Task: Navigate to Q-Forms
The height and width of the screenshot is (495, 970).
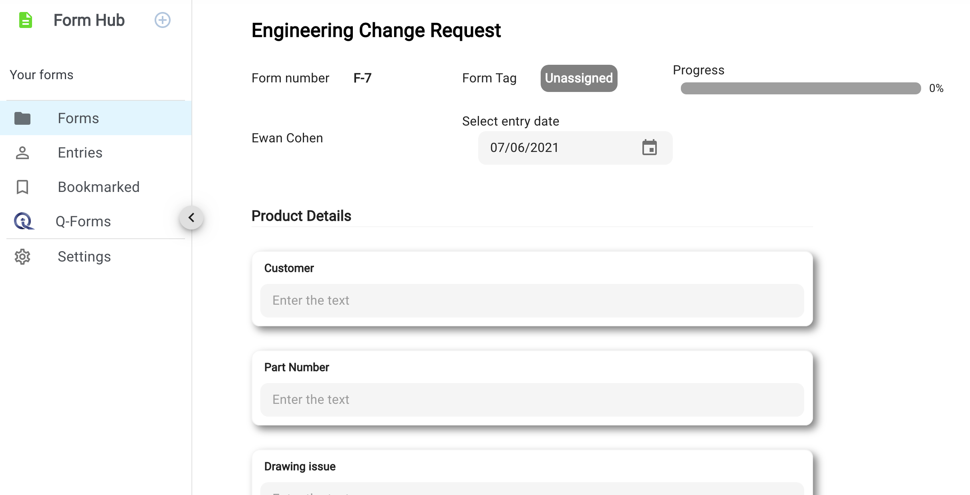Action: pyautogui.click(x=83, y=222)
